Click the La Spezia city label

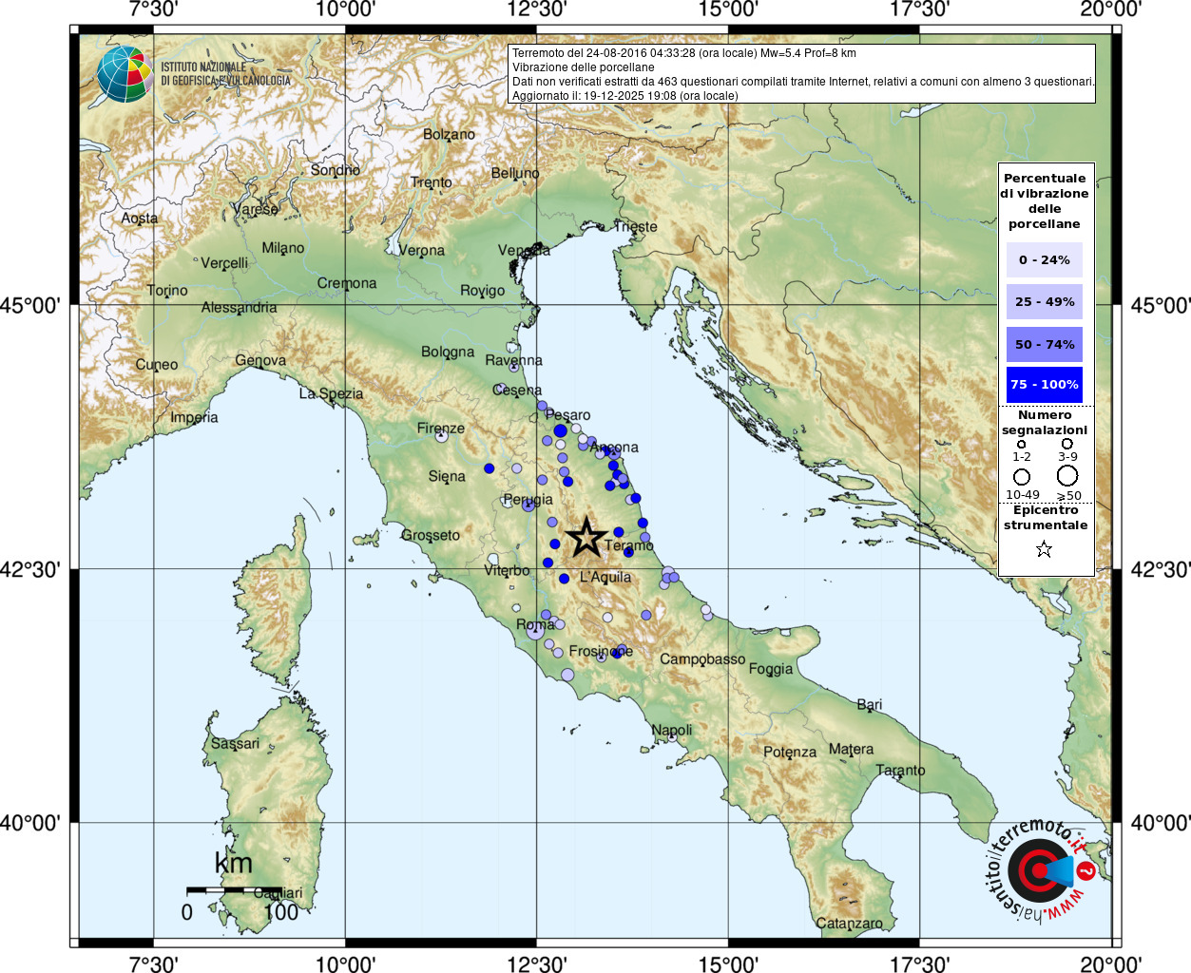(x=332, y=394)
